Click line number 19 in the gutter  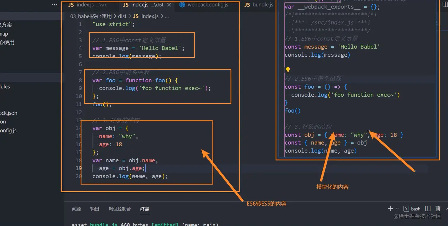pos(79,168)
